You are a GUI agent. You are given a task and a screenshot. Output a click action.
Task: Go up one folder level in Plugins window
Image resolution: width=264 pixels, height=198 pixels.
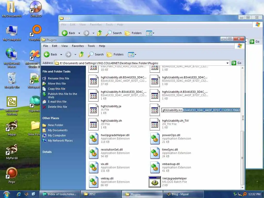pos(81,54)
